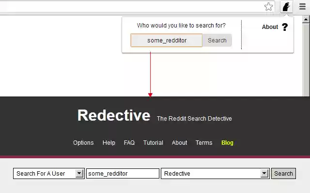Click the bookmark star icon
Image resolution: width=310 pixels, height=193 pixels.
point(268,7)
